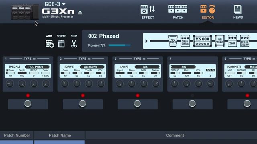Click the Input knob of AMP slot 3
The image size is (257, 144).
(x=120, y=84)
